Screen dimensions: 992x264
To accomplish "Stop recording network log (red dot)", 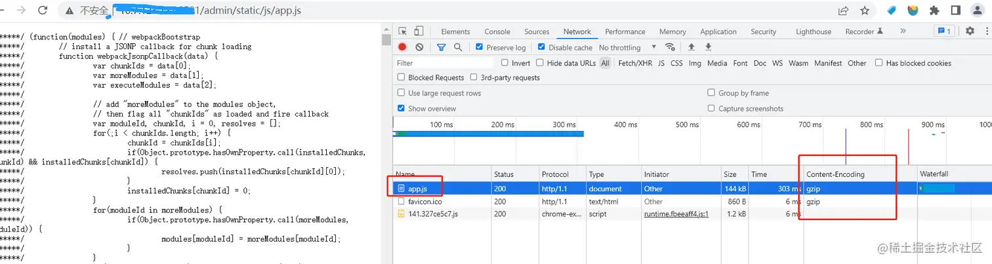I will click(402, 47).
